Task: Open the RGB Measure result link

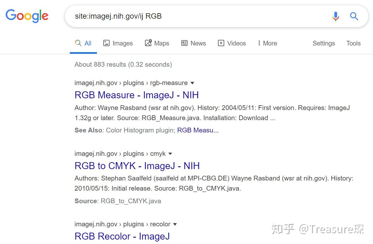Action: tap(136, 95)
